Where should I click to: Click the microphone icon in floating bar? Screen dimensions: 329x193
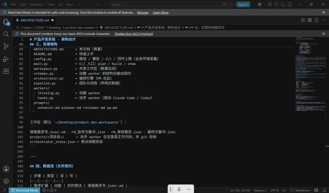click(179, 189)
